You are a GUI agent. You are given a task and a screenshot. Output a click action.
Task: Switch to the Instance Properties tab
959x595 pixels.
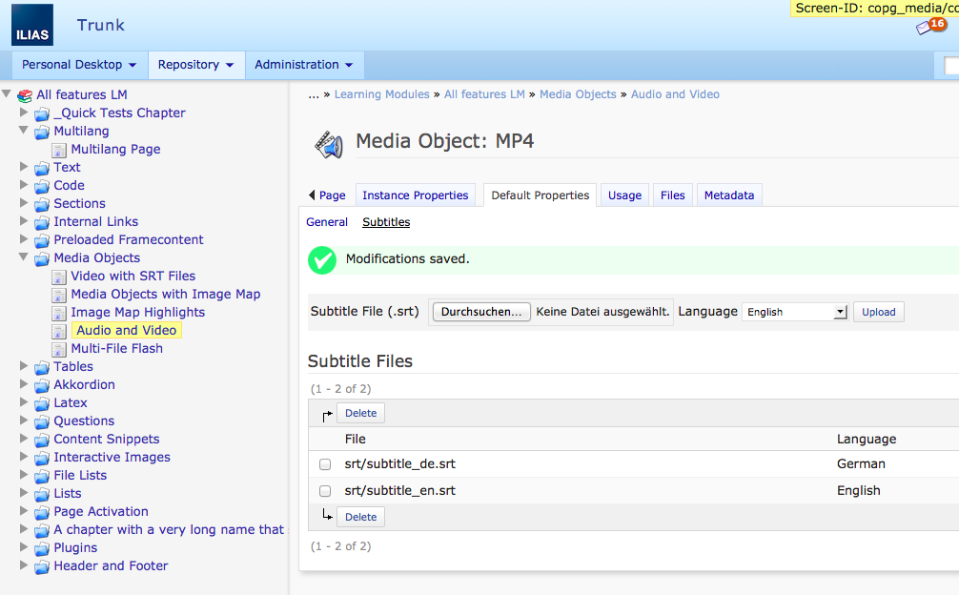click(415, 195)
